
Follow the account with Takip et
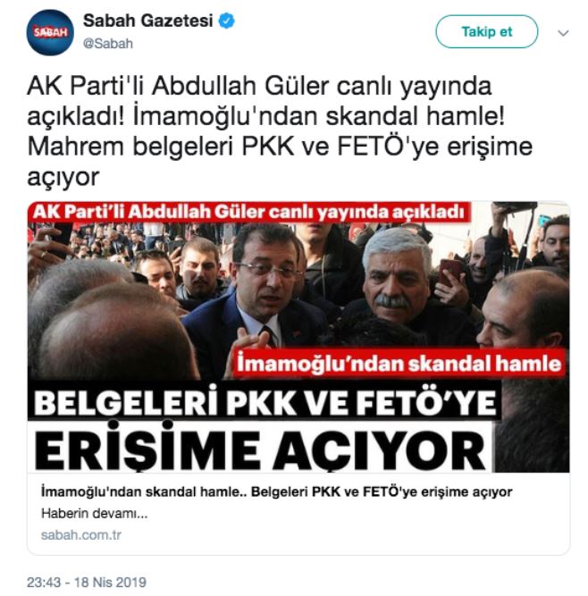tap(486, 31)
